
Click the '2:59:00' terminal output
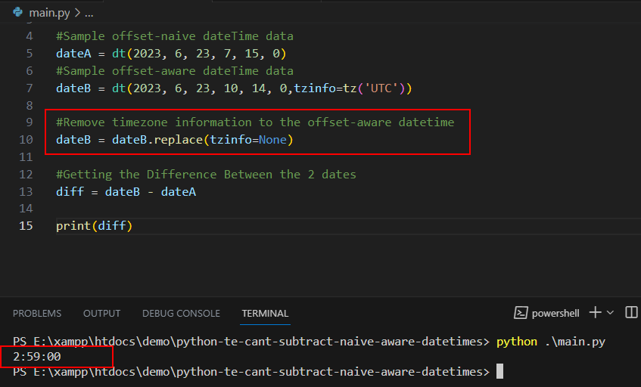(x=37, y=356)
